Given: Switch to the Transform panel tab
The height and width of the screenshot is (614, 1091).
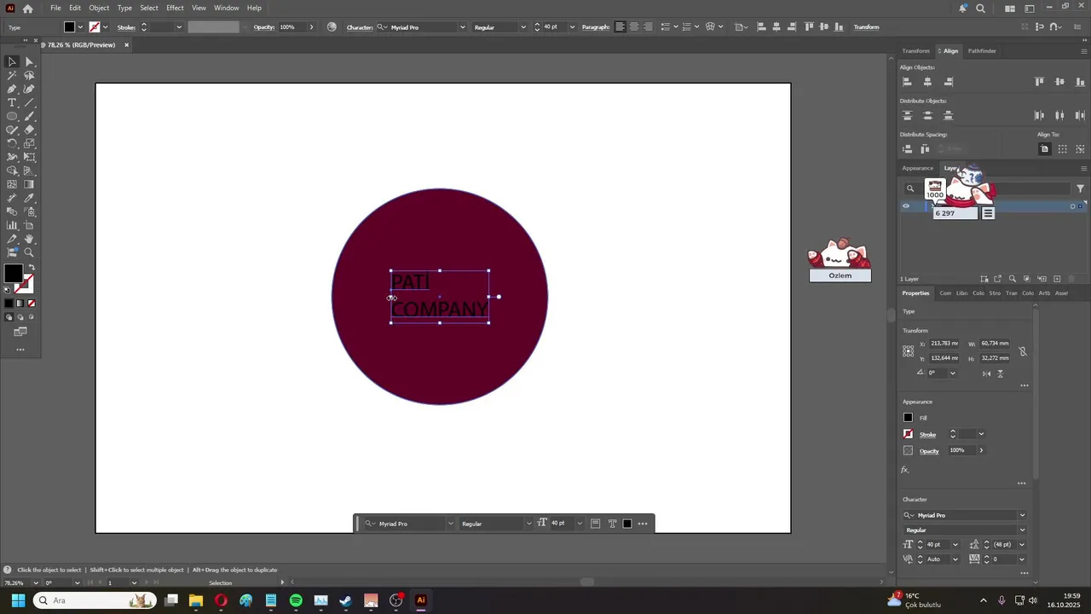Looking at the screenshot, I should coord(915,50).
